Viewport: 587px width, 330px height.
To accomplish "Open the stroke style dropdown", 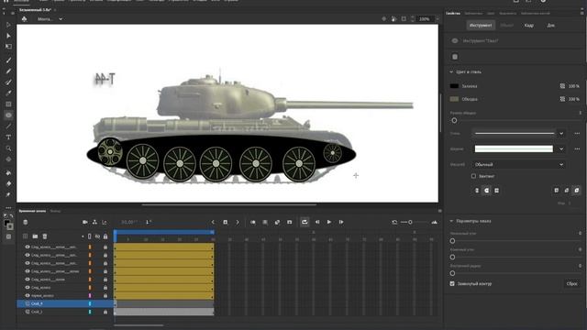I will (561, 134).
